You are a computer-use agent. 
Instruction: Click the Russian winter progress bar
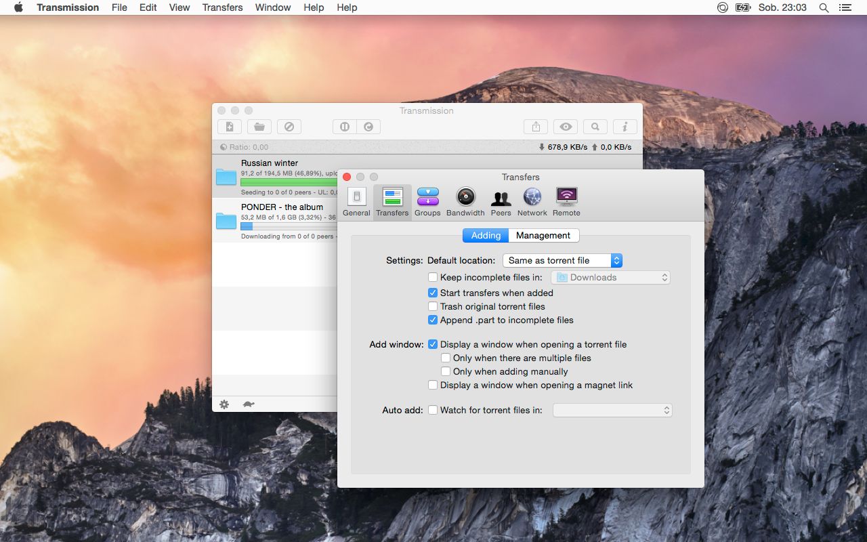[289, 182]
